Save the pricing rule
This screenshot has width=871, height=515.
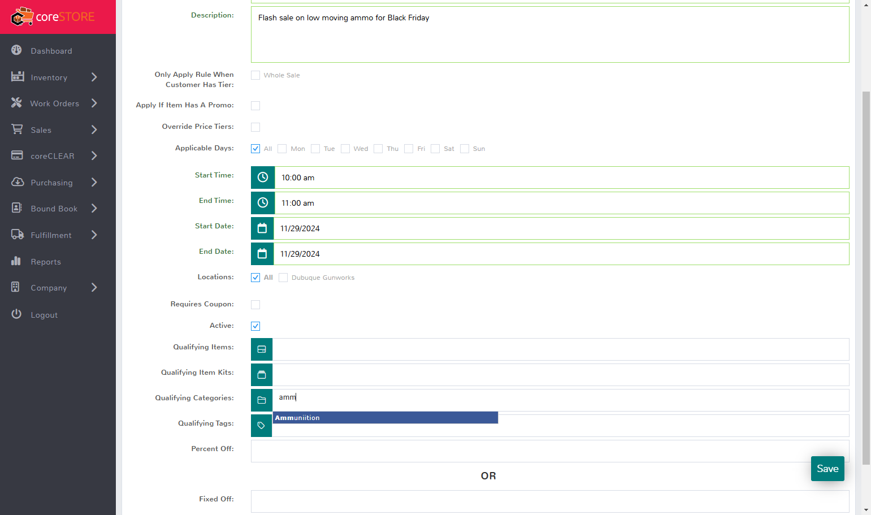(827, 469)
